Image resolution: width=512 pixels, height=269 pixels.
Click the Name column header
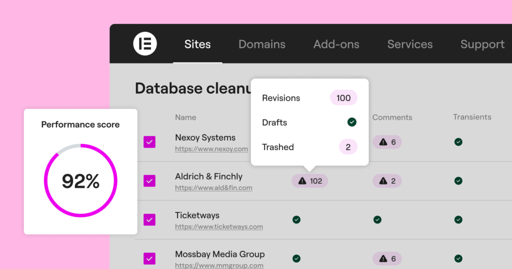point(185,117)
